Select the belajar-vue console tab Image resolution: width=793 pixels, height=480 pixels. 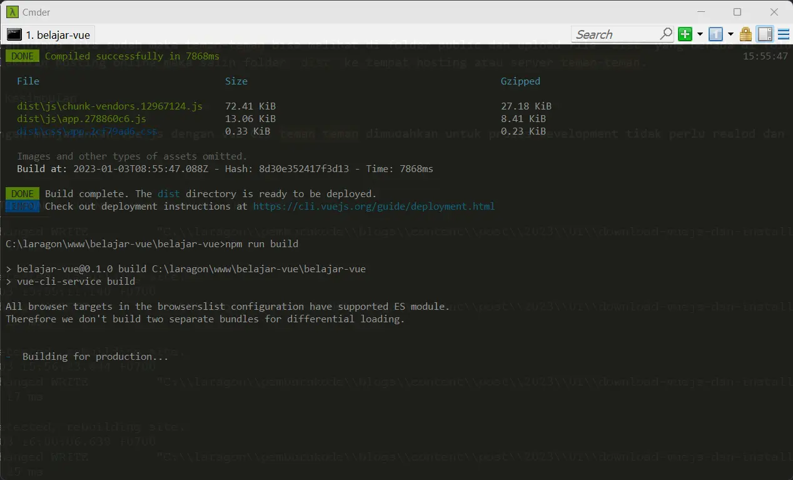(49, 34)
